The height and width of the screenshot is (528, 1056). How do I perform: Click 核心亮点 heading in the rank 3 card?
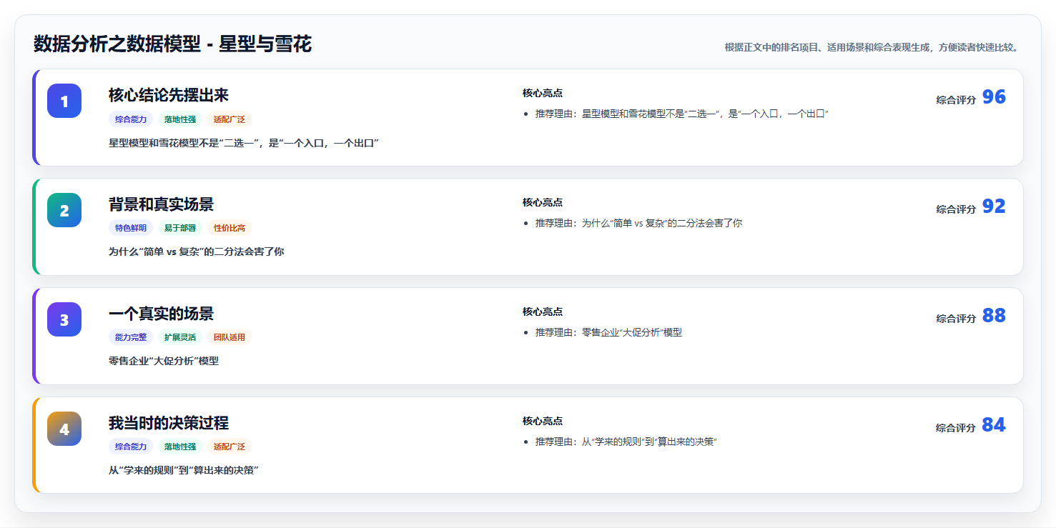pyautogui.click(x=543, y=312)
